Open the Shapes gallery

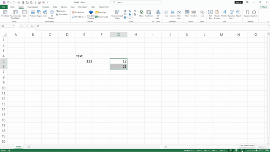point(39,14)
